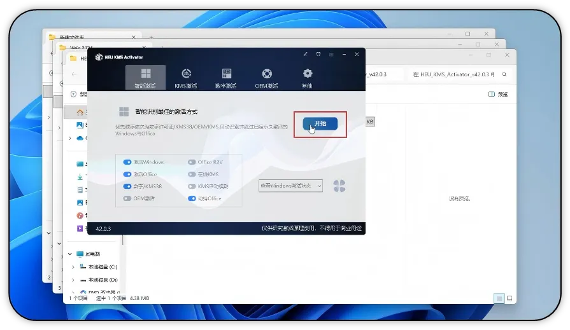Image resolution: width=570 pixels, height=330 pixels.
Task: Close the 新建文件夹 tab in rear Explorer window
Action: (x=133, y=37)
